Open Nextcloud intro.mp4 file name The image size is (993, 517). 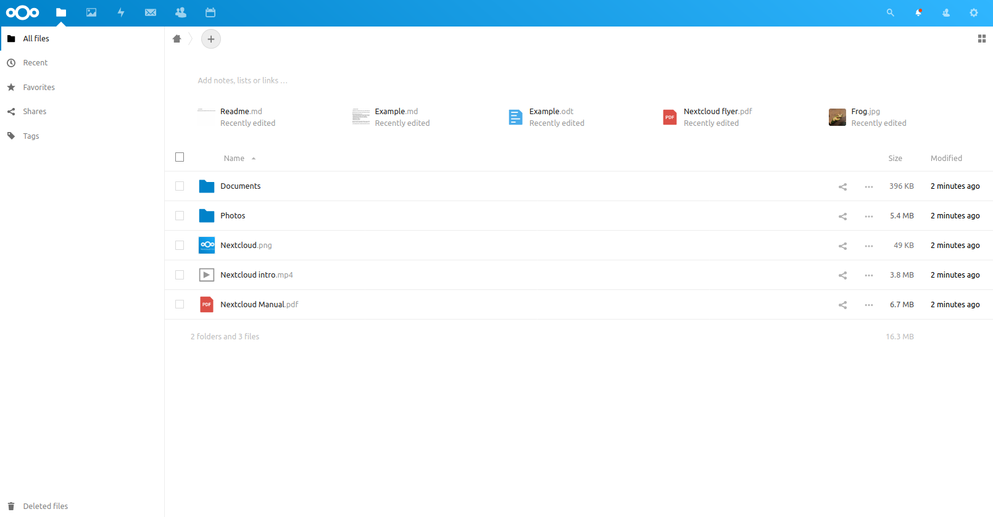click(x=257, y=275)
